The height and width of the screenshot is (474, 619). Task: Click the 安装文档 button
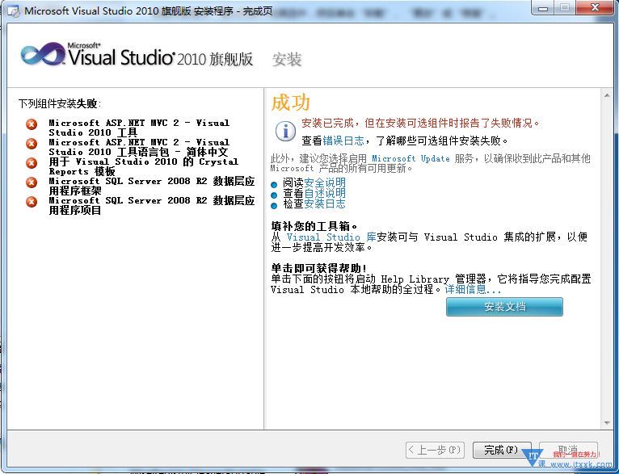504,306
